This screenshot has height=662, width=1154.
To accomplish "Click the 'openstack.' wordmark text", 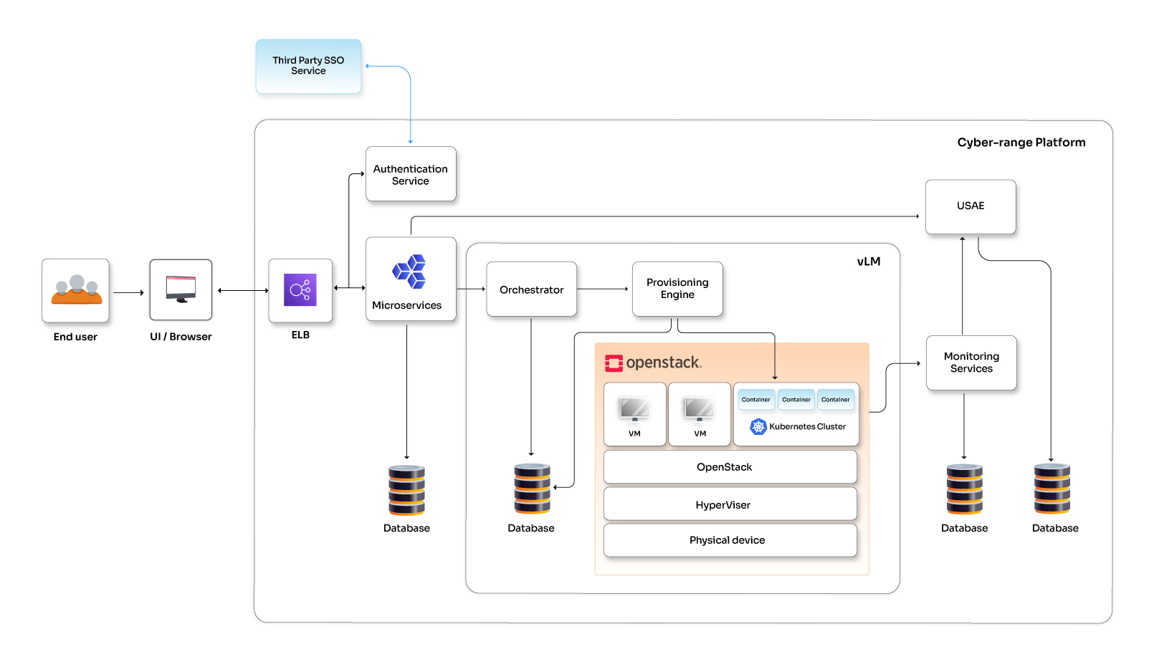I will coord(664,363).
